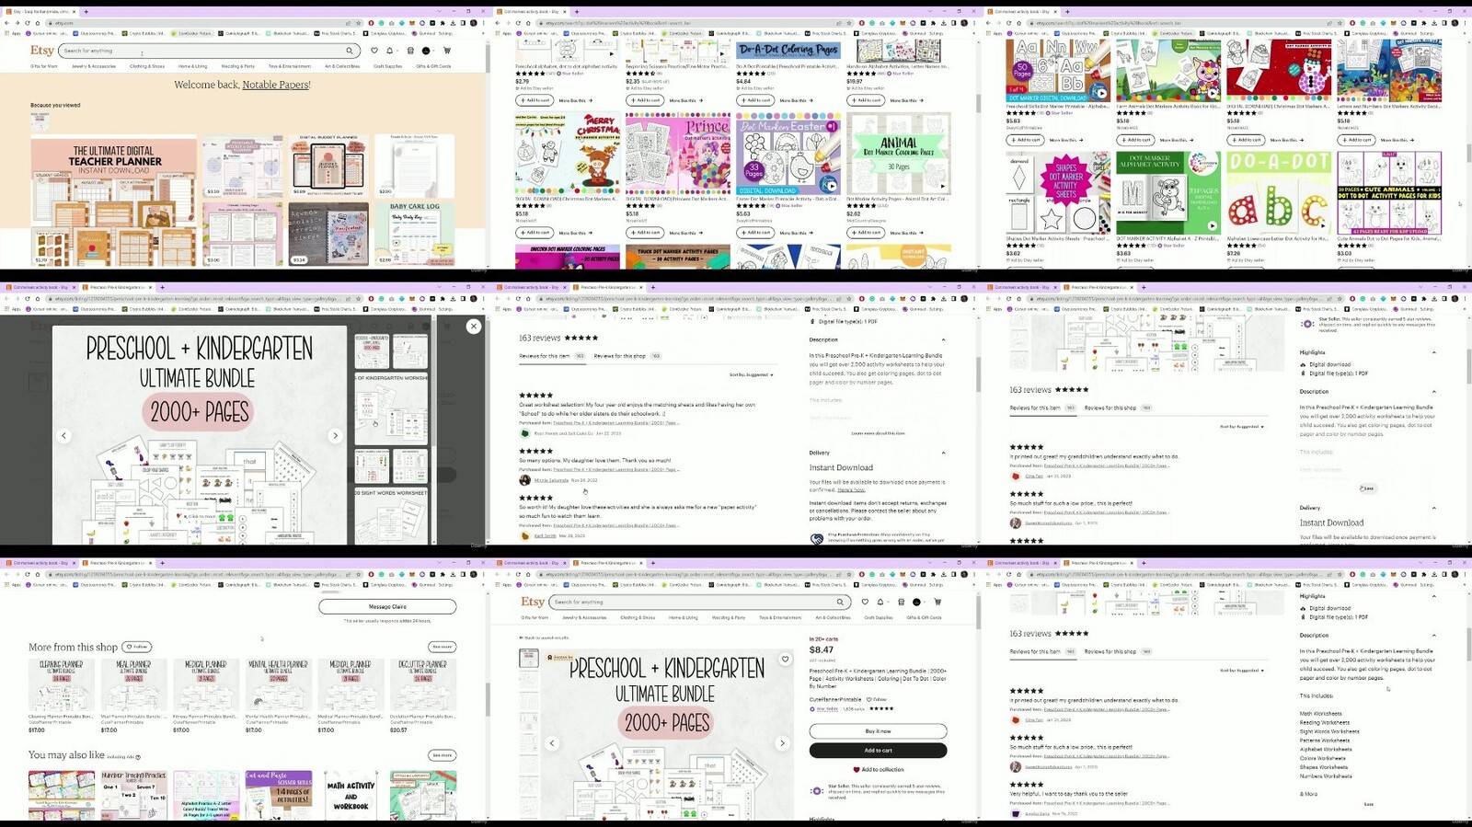Open Toys & Entertainment category on Welcome back homepage

point(290,66)
